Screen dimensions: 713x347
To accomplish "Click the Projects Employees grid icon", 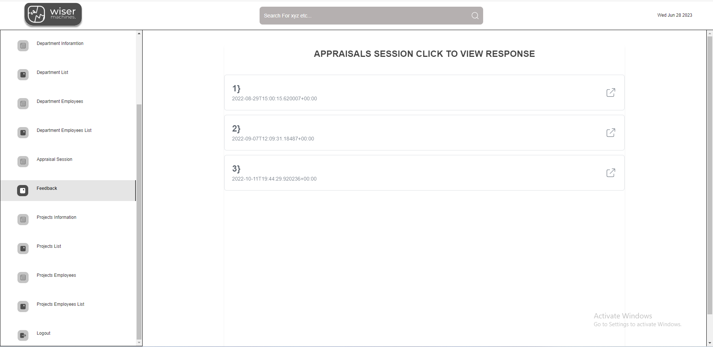I will [x=23, y=277].
